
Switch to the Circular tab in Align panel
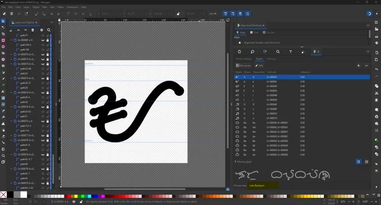pyautogui.click(x=268, y=32)
